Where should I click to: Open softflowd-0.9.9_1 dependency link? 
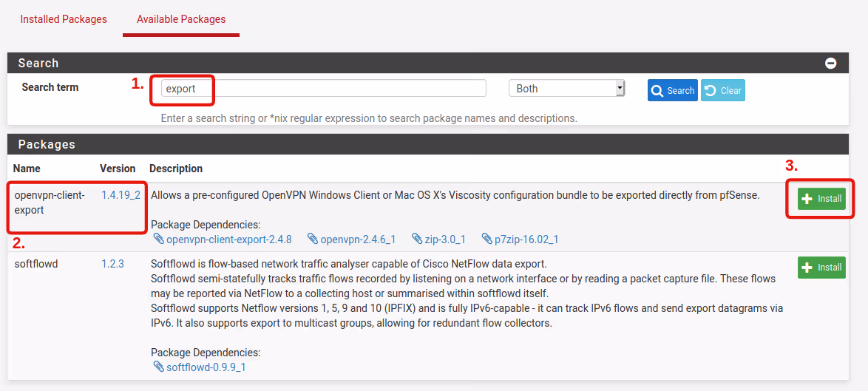click(x=206, y=367)
